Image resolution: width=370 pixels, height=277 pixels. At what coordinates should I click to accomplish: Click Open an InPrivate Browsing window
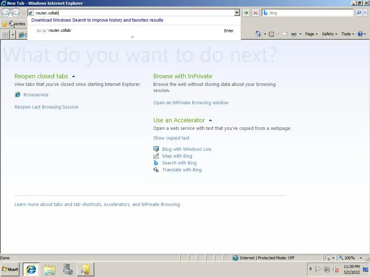[191, 103]
